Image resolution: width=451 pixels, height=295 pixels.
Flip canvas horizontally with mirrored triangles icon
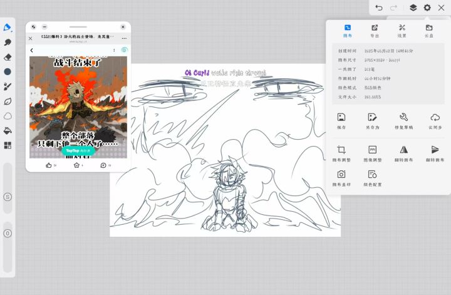point(403,153)
